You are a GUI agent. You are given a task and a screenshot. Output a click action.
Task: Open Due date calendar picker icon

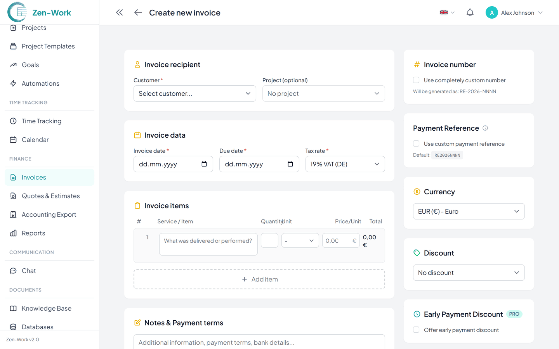(x=290, y=164)
